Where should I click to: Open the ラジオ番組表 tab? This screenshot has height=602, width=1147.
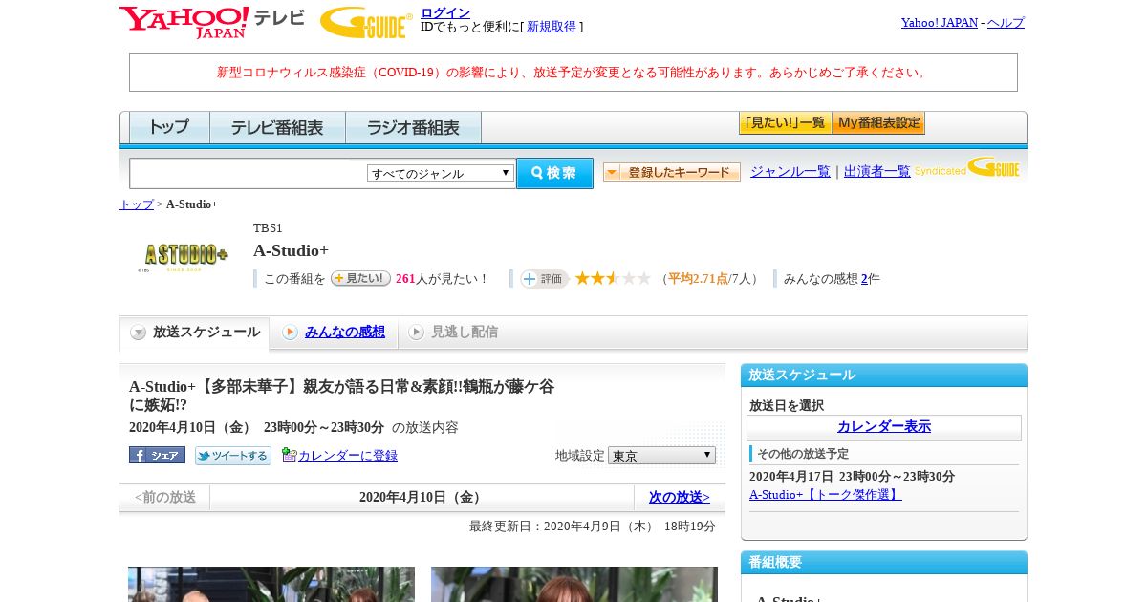click(x=413, y=127)
